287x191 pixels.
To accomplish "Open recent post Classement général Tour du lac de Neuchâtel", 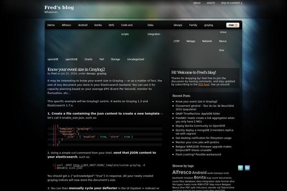I will coord(205,107).
